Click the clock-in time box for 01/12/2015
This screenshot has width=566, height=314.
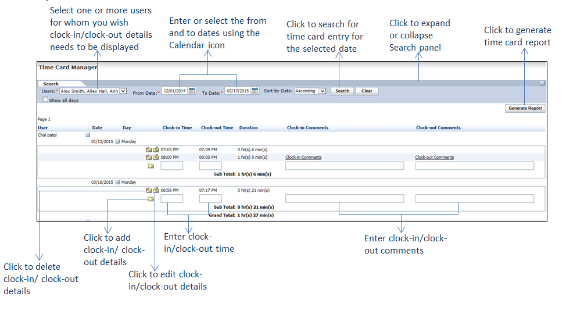[x=172, y=166]
